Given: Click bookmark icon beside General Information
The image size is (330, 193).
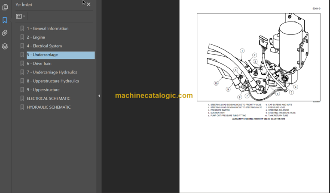Looking at the screenshot, I should pos(22,28).
